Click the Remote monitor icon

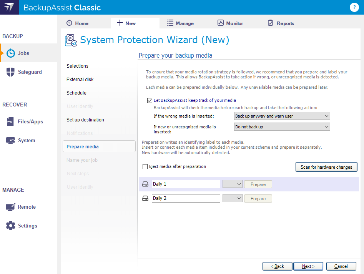[x=10, y=207]
